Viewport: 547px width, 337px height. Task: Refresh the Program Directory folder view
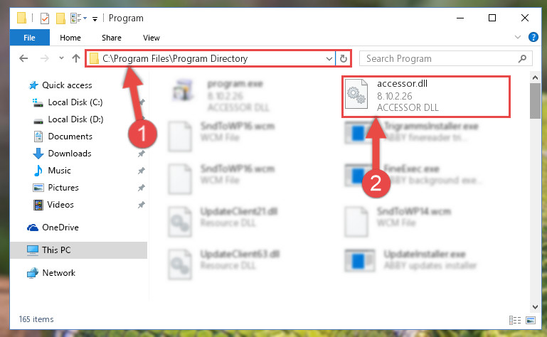[344, 58]
